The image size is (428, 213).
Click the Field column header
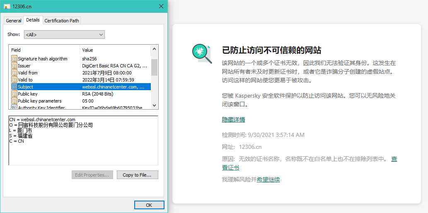[44, 50]
